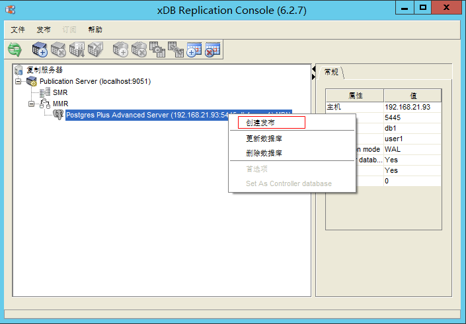This screenshot has height=324, width=466.
Task: Open the 帮助 menu
Action: pos(95,30)
